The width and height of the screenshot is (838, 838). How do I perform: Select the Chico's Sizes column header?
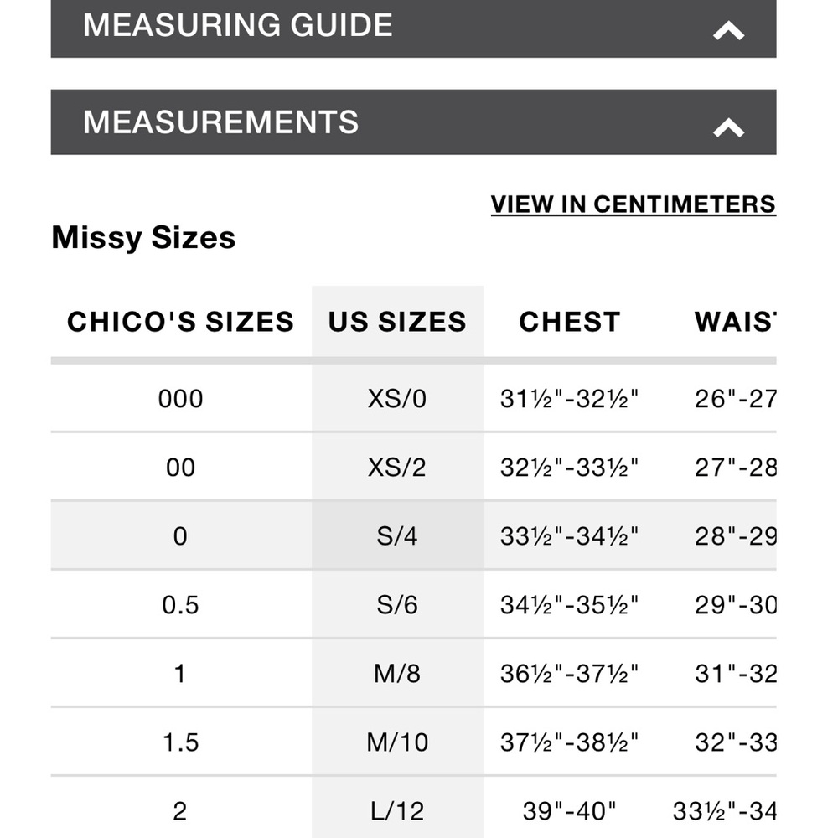(180, 322)
